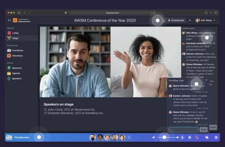Click the video of the man in the denim shirt
Screen dimensions: 225x147
point(75,62)
